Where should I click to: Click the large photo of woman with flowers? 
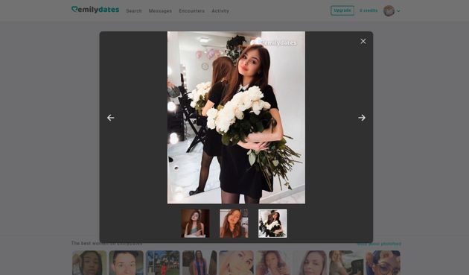click(x=236, y=118)
